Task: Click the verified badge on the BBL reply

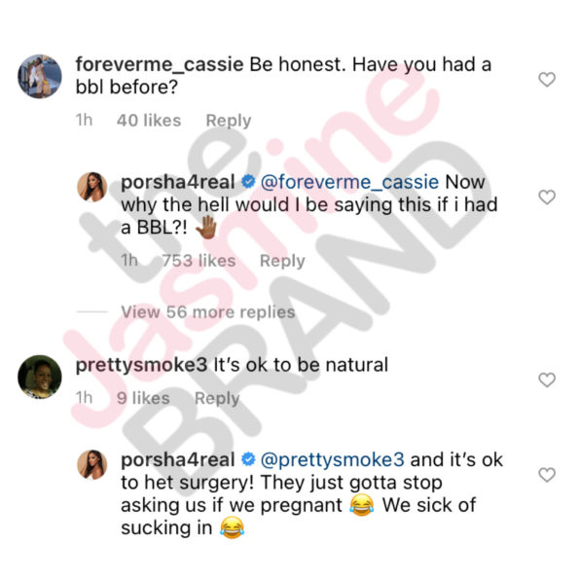Action: click(248, 182)
